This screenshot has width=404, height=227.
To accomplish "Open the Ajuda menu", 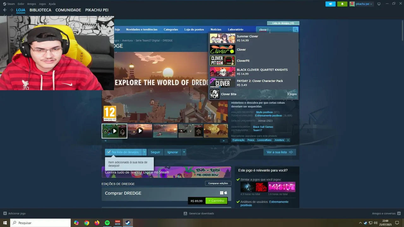I will [52, 4].
